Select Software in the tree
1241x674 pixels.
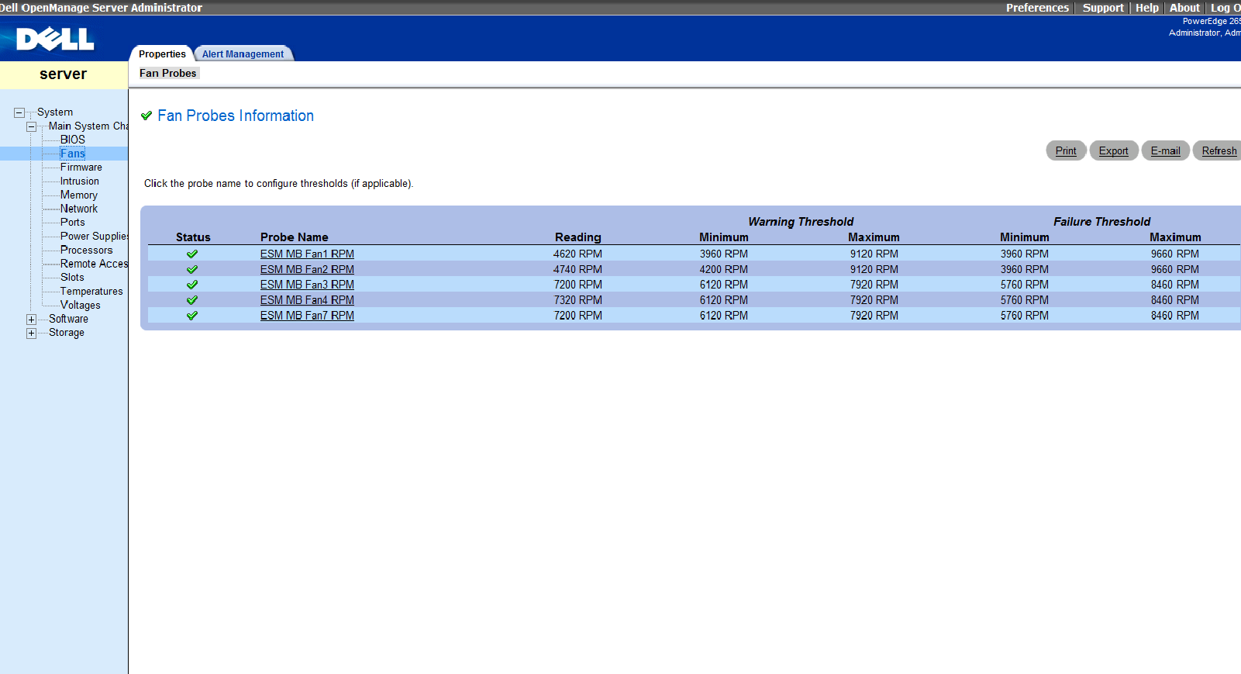click(68, 319)
